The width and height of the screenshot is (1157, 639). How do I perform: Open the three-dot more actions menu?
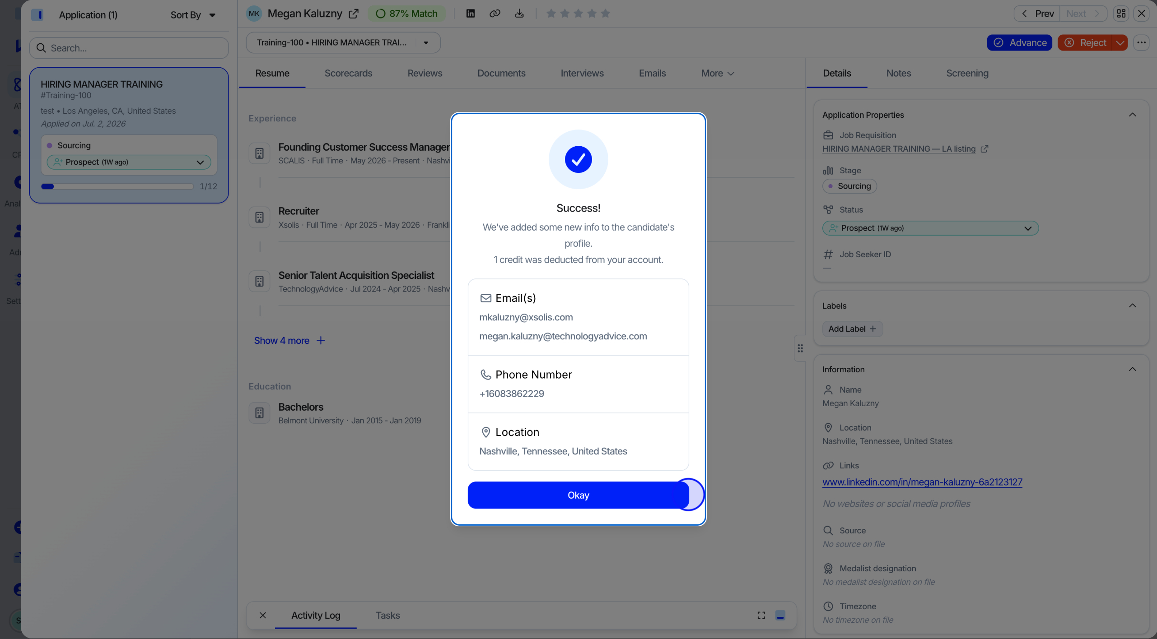pyautogui.click(x=1142, y=42)
